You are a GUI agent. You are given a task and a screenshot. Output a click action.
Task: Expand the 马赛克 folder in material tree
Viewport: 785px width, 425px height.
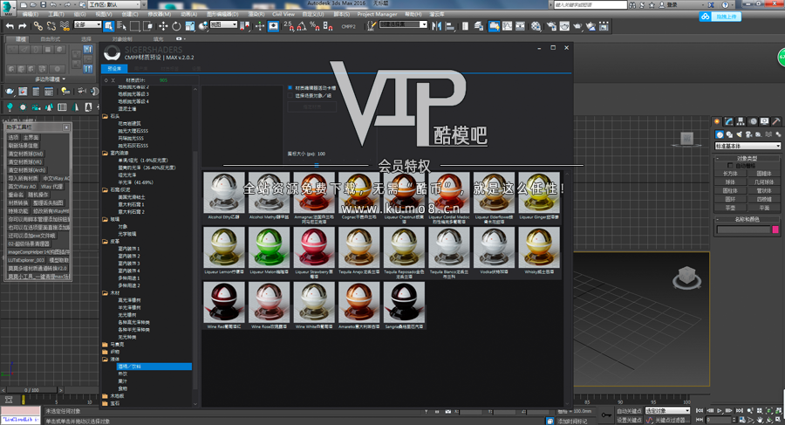coord(106,345)
